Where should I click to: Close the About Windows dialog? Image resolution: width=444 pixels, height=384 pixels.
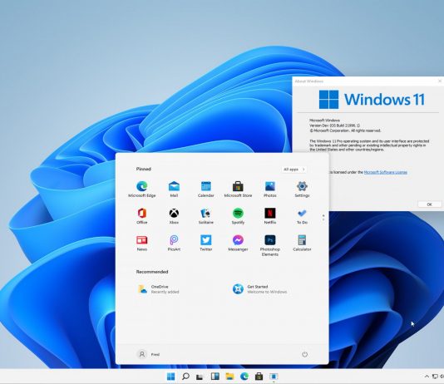coord(440,81)
